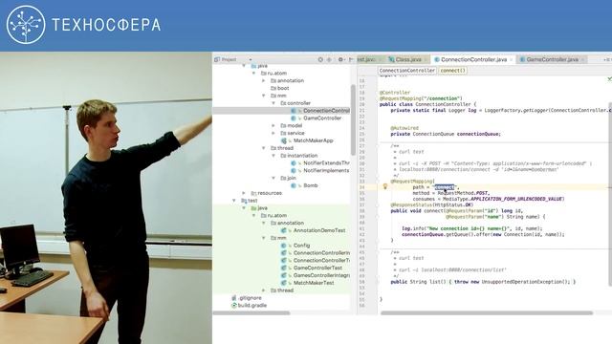Expand the service package arrow
Image resolution: width=612 pixels, height=344 pixels.
tap(273, 133)
